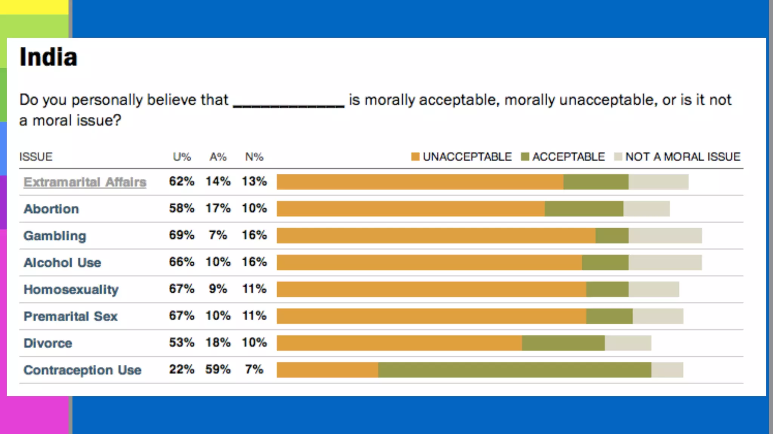773x434 pixels.
Task: Click the orange segment of Divorce bar
Action: coord(399,343)
